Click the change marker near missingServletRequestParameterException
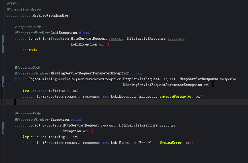Viewport: 248px width, 163px height. pos(2,82)
